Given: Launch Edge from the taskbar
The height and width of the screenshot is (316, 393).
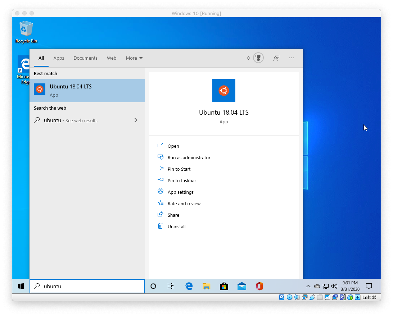Looking at the screenshot, I should [189, 286].
